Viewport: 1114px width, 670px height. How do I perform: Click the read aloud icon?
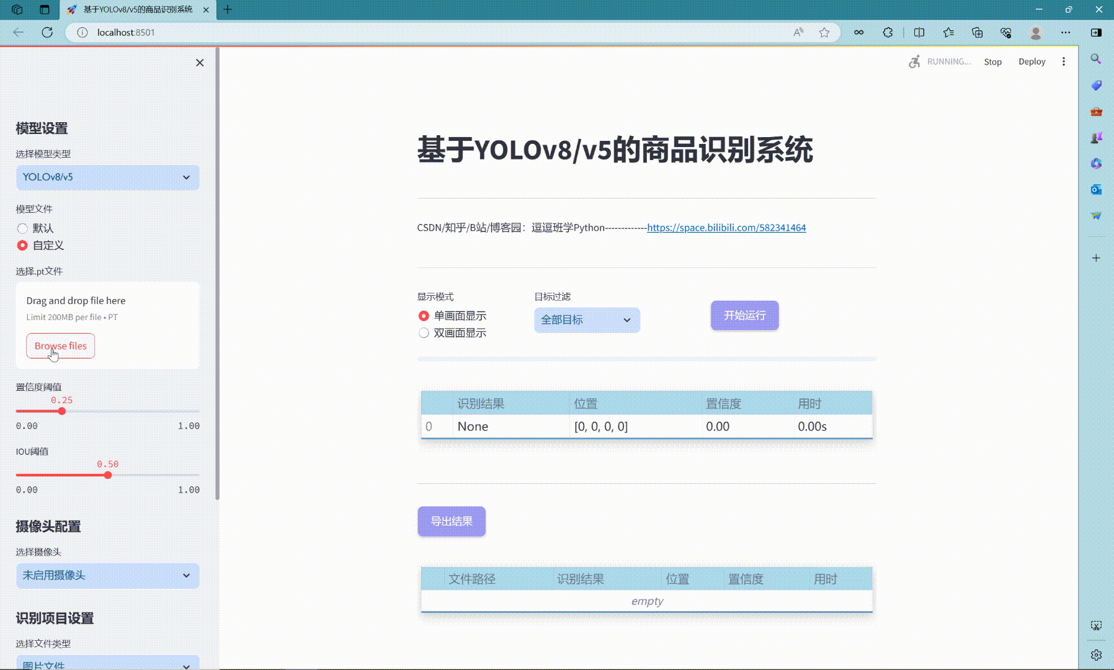[x=798, y=32]
